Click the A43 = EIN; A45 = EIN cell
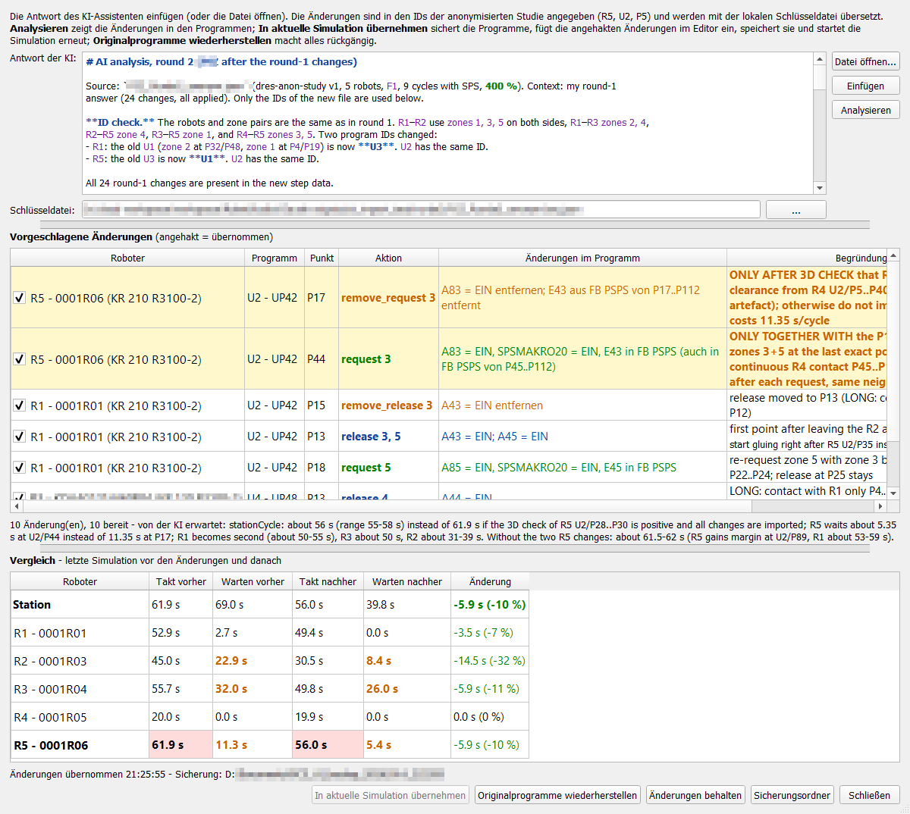 (x=582, y=437)
